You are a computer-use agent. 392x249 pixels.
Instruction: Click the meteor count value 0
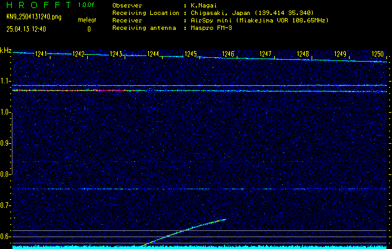point(89,29)
